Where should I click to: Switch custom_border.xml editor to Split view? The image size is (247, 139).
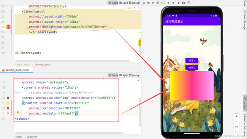123,75
